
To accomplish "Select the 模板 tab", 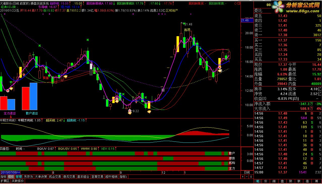I will tap(11, 177).
